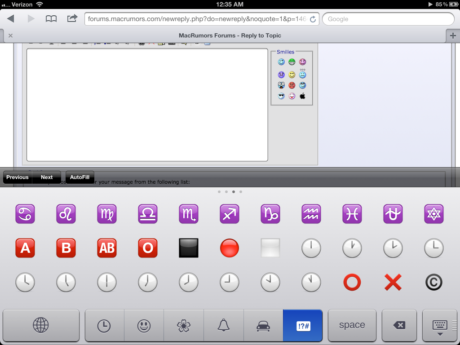The height and width of the screenshot is (345, 460).
Task: Insert the angry red smiley
Action: 292,85
